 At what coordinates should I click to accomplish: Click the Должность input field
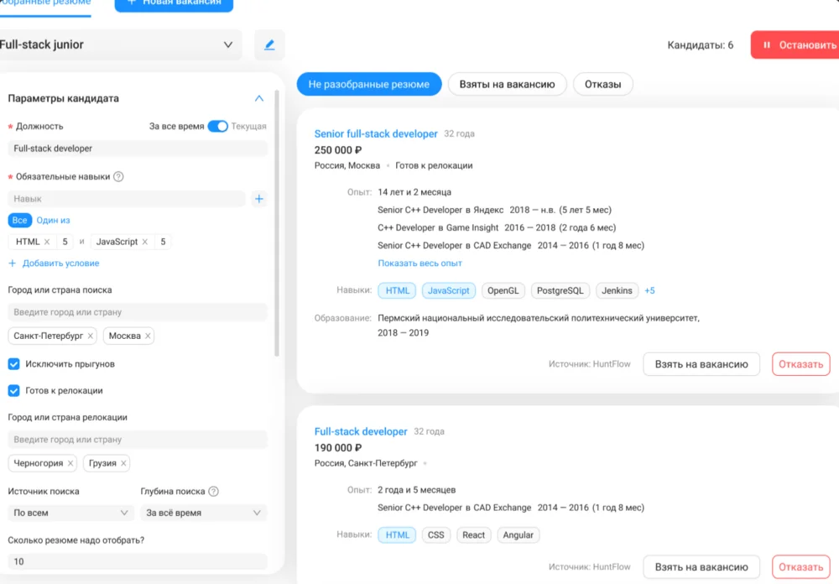pos(138,149)
